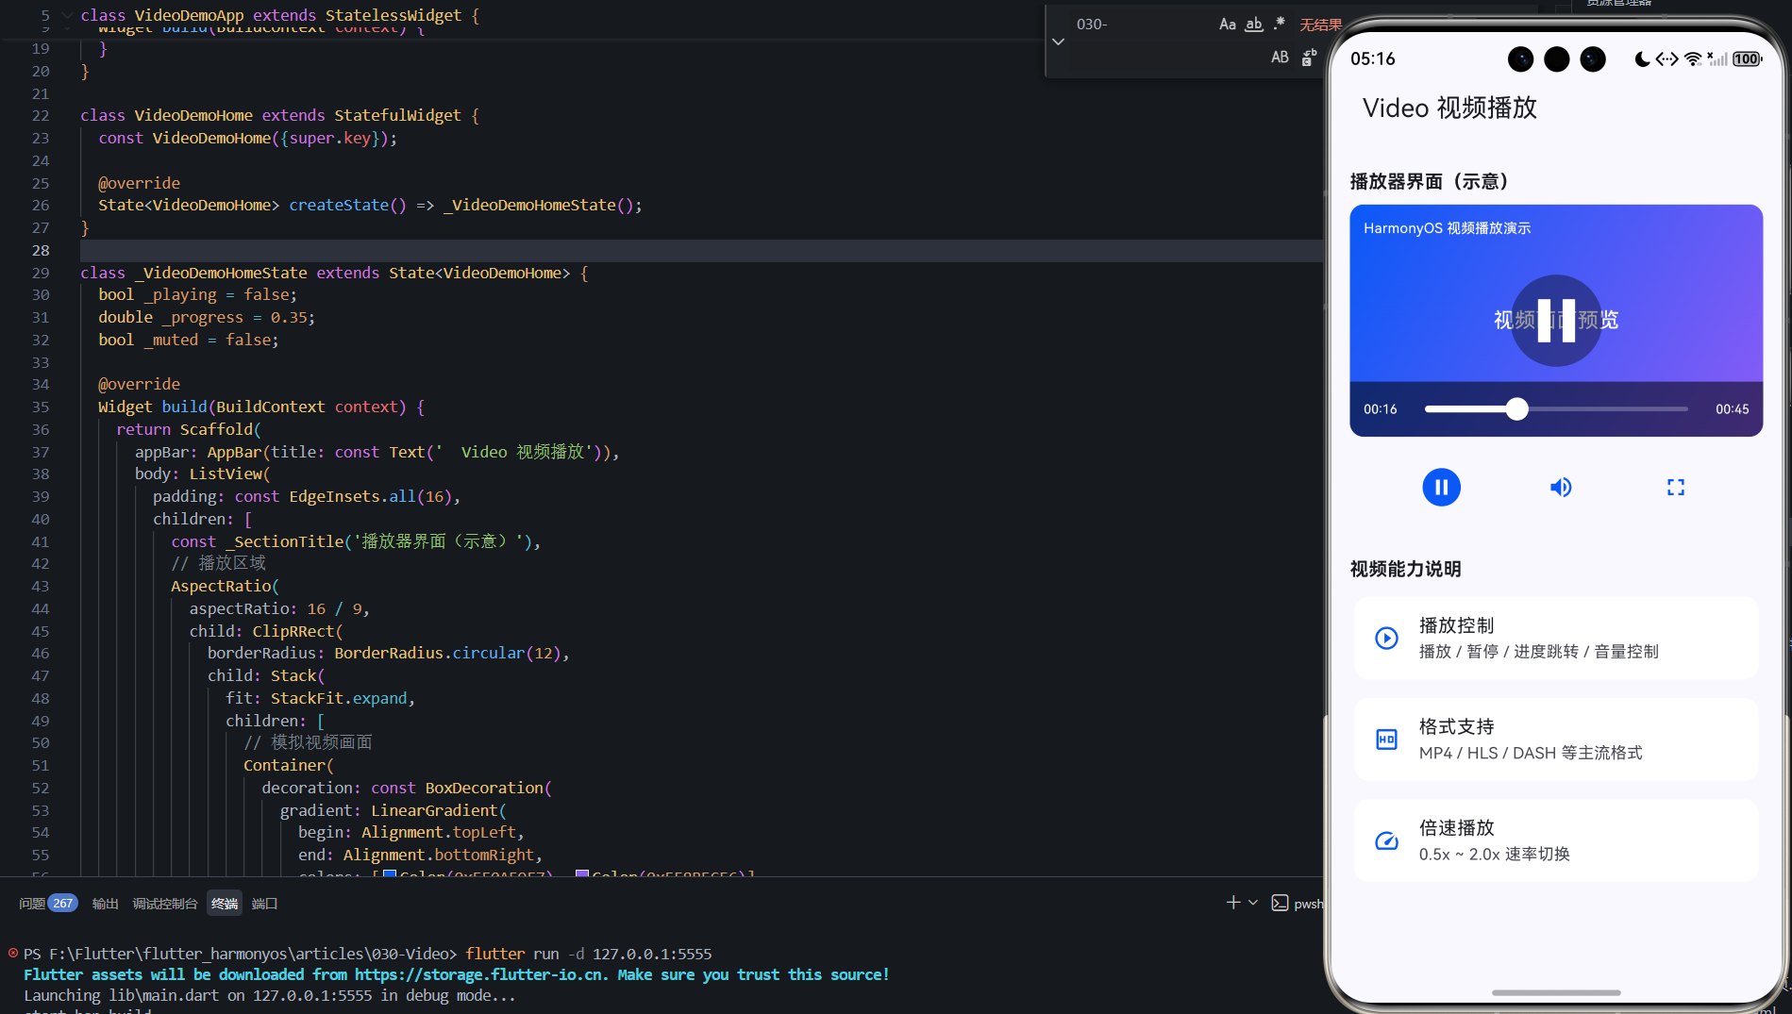Select the 终端 terminal tab
The image size is (1792, 1014).
(x=225, y=904)
